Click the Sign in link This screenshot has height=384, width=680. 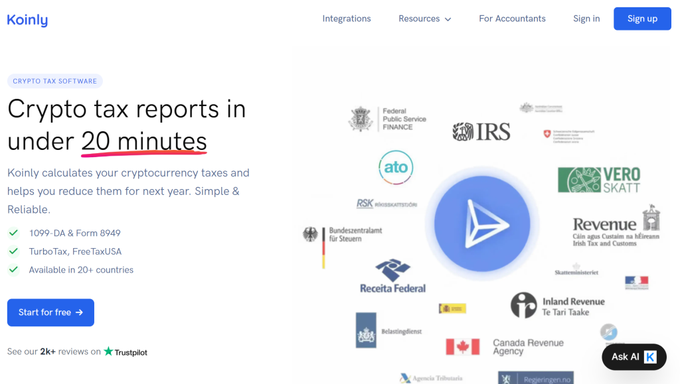click(586, 19)
